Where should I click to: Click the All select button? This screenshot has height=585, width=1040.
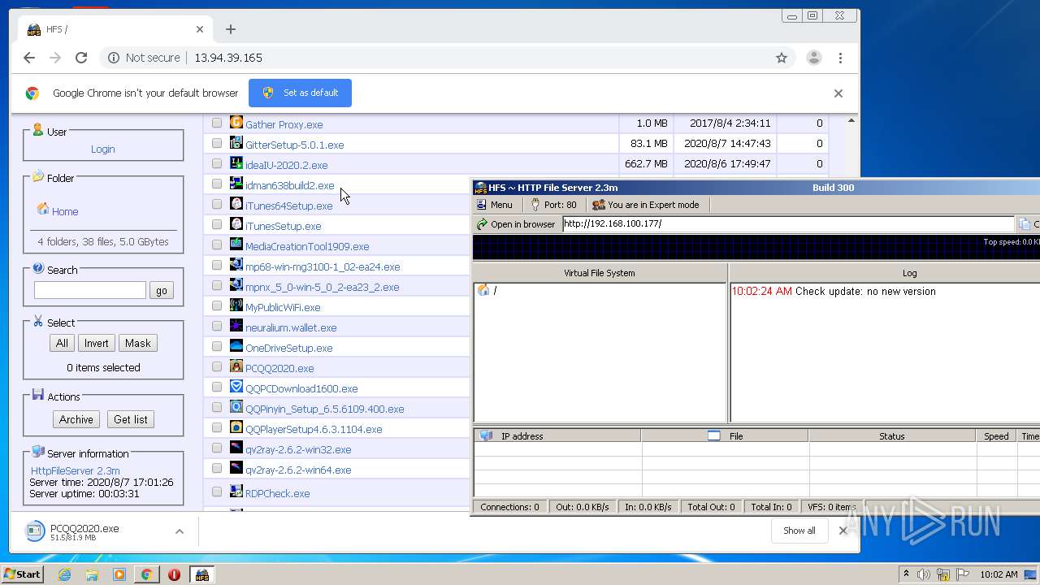pos(62,343)
